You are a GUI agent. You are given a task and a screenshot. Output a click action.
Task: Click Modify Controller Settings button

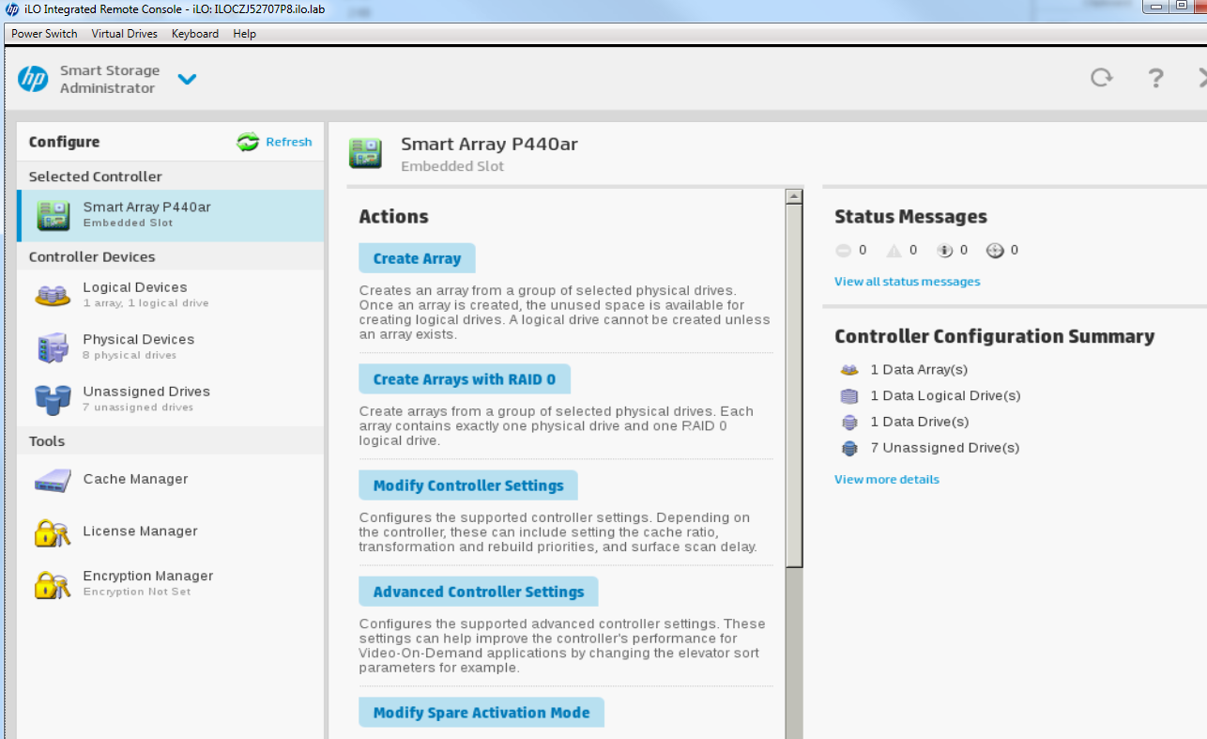[468, 485]
